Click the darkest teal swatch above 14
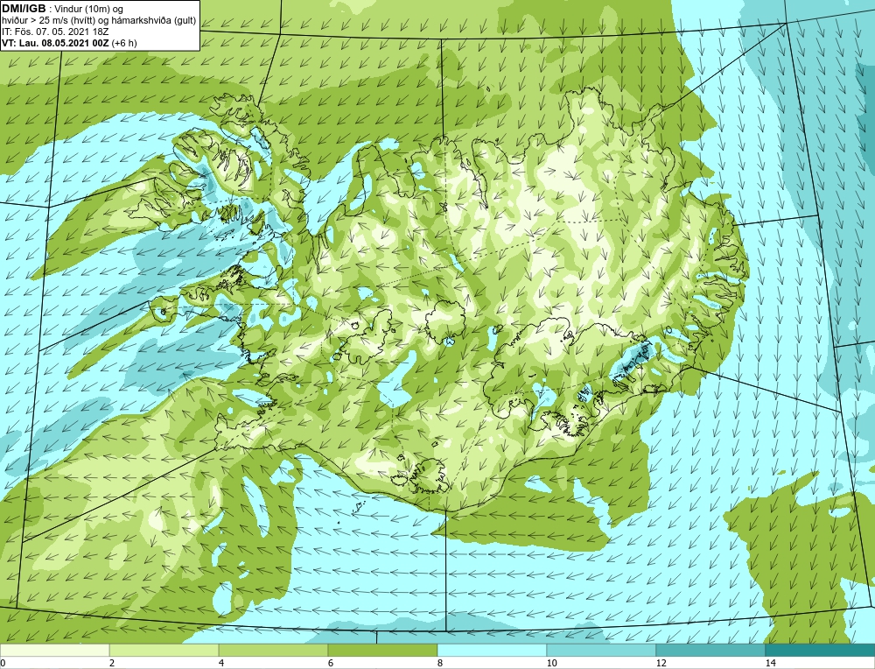The image size is (875, 669). [x=821, y=650]
